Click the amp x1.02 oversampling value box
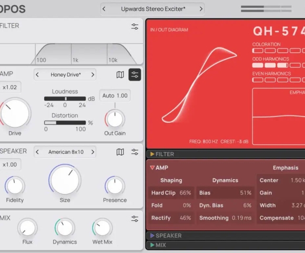Image resolution: width=305 pixels, height=253 pixels. pyautogui.click(x=9, y=87)
